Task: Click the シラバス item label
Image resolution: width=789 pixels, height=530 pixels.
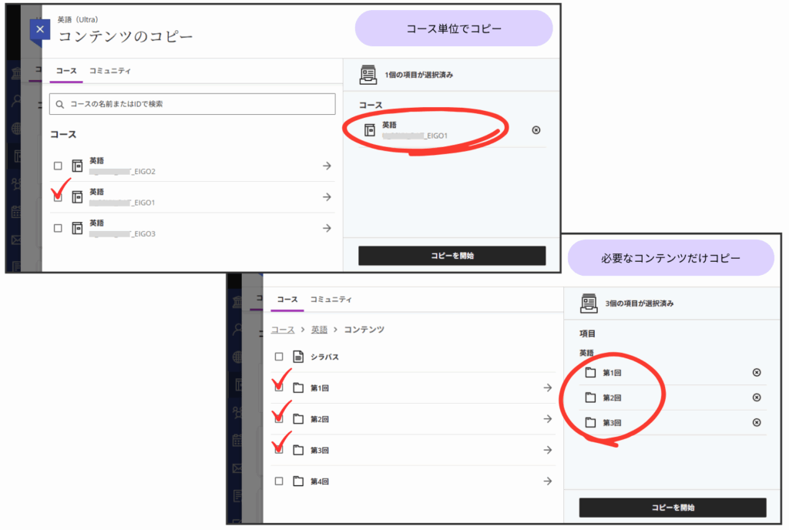Action: pos(324,357)
